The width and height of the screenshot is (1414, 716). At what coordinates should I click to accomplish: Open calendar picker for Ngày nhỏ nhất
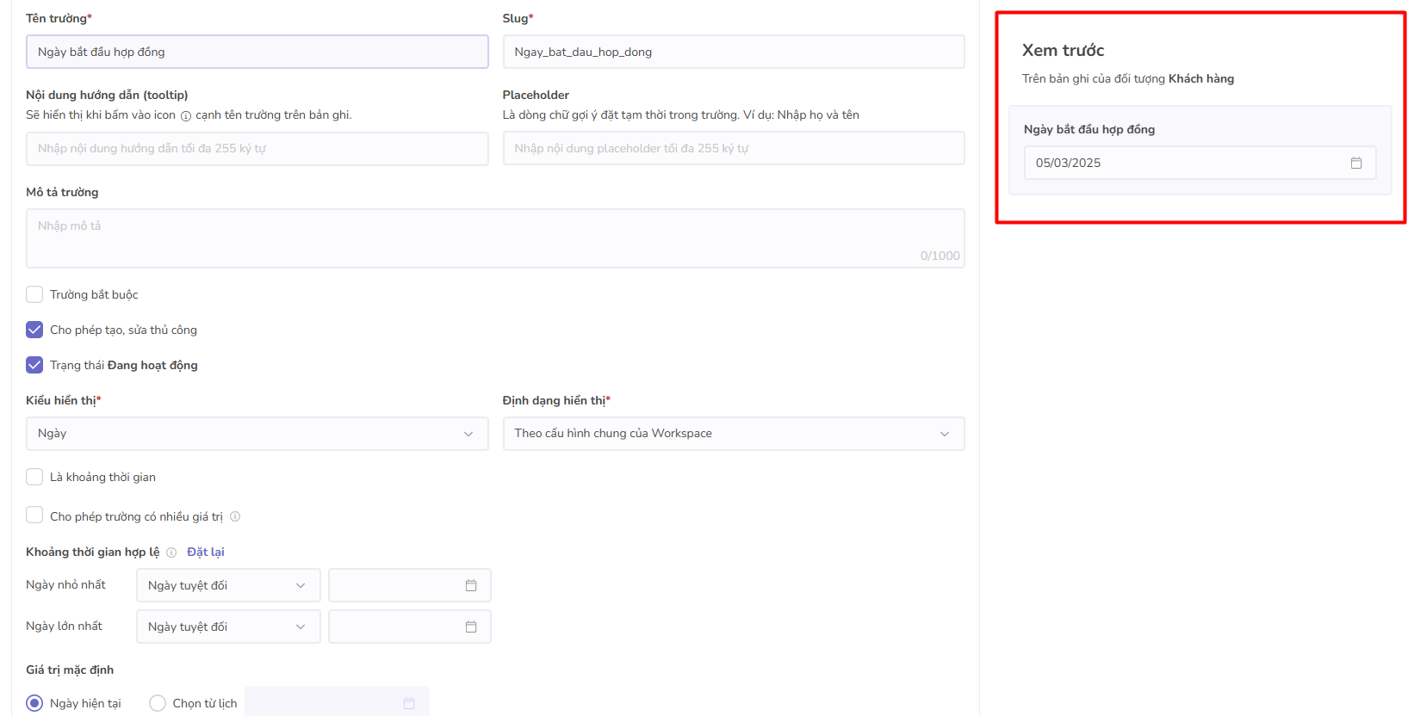pyautogui.click(x=470, y=585)
